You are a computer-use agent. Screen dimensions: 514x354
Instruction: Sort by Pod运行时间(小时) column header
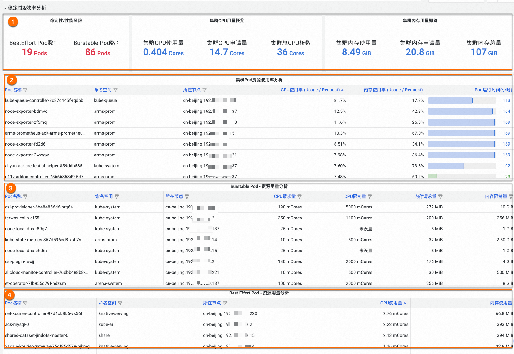click(x=493, y=90)
